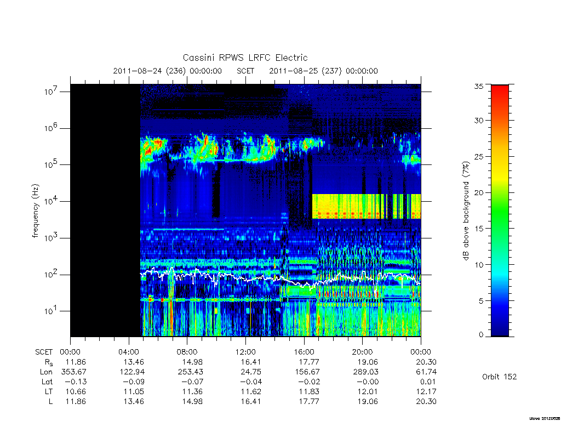Image resolution: width=561 pixels, height=421 pixels.
Task: Click the 10^5 frequency tick label
Action: 51,164
